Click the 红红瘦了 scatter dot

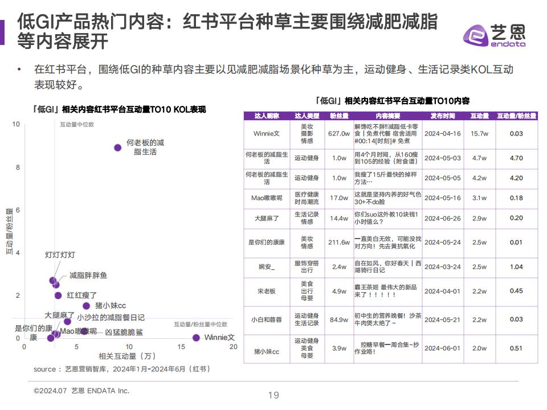(x=58, y=296)
